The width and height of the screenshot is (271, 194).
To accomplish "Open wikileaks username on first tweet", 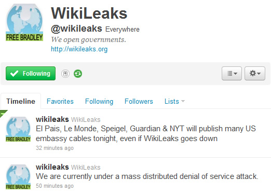I will pos(52,119).
